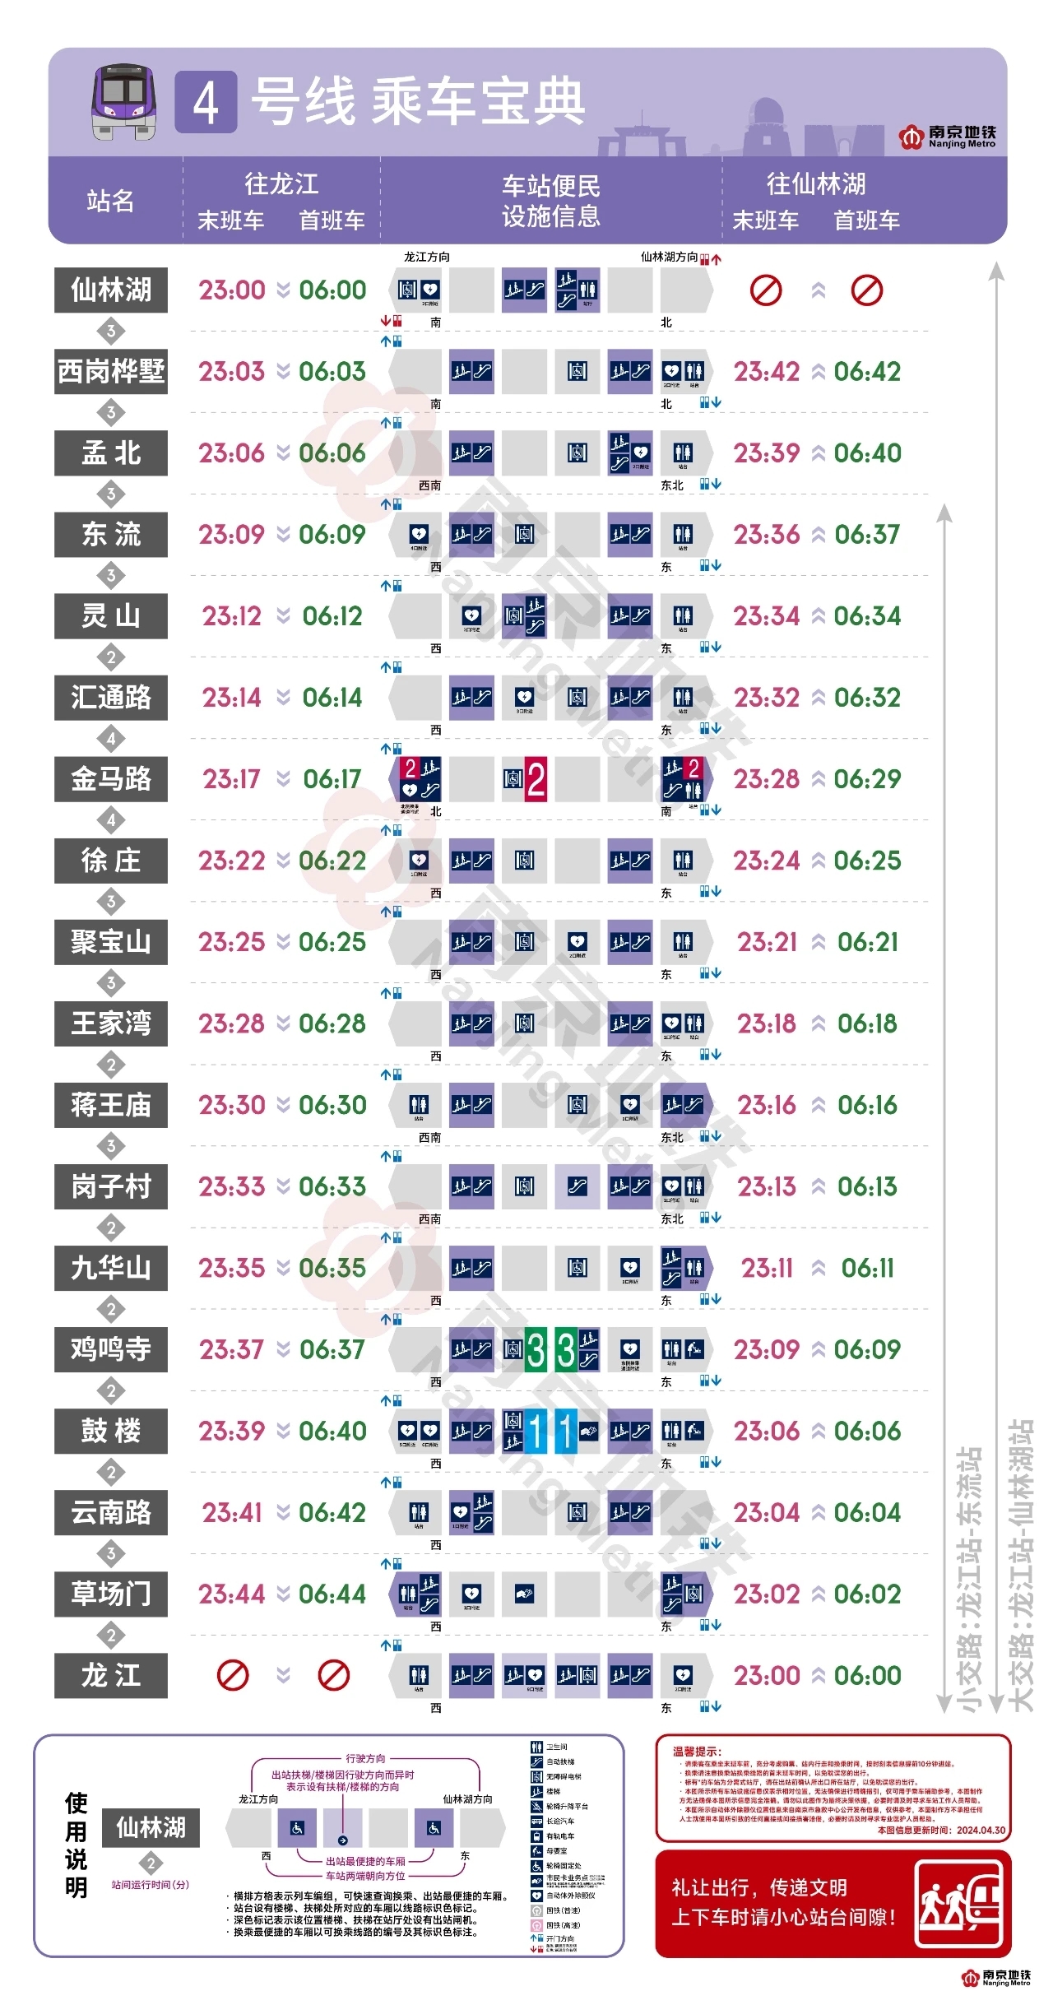Click the 23:44 last train time at 草场门
Screen dimensions: 1053x2005
[232, 1594]
